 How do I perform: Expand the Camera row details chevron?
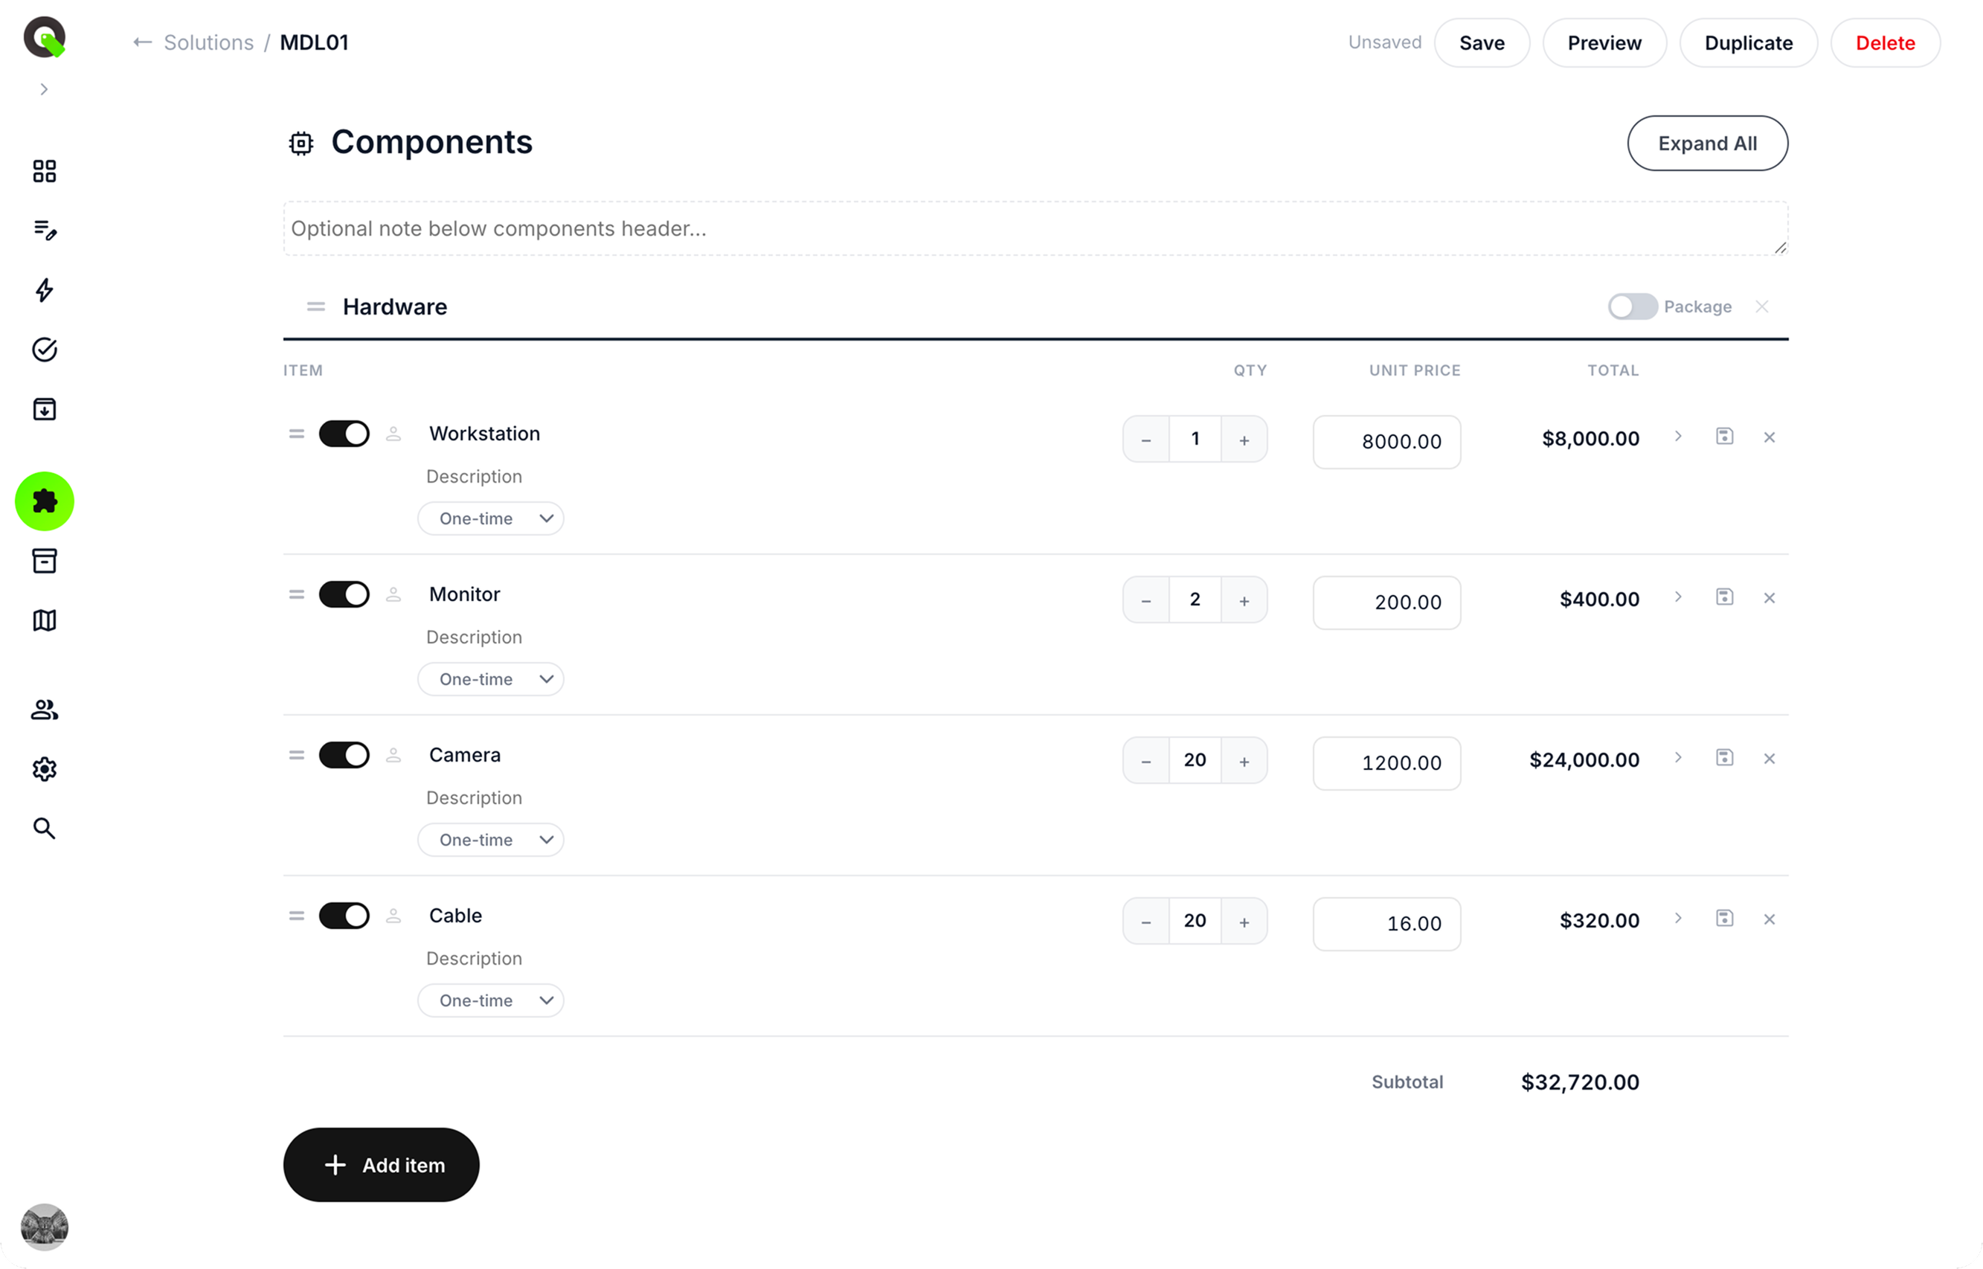1678,758
